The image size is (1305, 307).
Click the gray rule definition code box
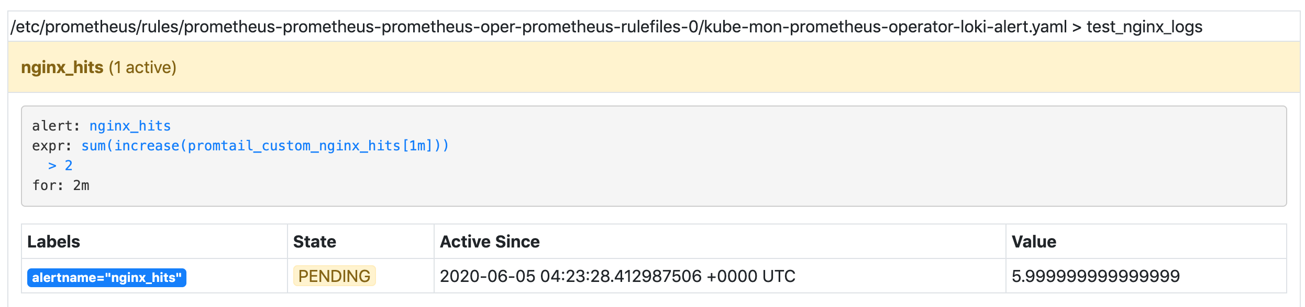tap(654, 156)
